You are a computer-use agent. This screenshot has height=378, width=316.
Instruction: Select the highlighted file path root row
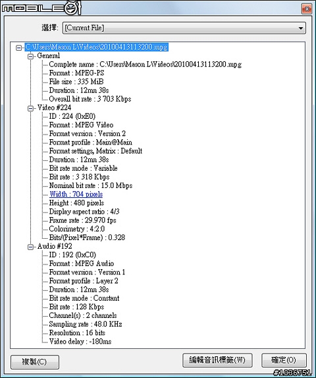pyautogui.click(x=96, y=47)
